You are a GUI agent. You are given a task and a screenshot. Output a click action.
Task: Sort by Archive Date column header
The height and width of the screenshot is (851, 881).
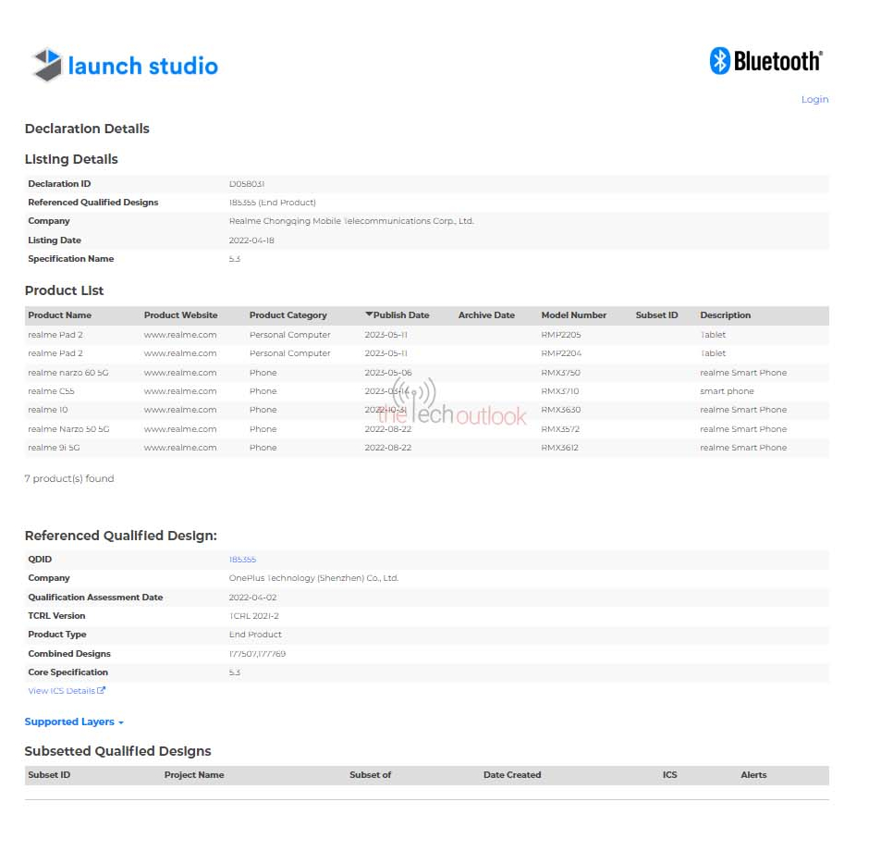pyautogui.click(x=486, y=315)
